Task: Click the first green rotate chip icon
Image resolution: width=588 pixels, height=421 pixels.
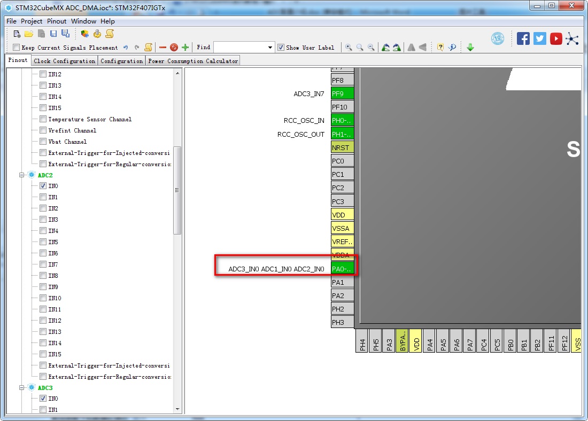Action: pos(385,47)
